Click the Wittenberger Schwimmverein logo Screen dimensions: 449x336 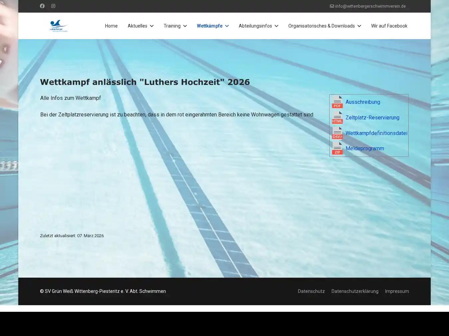(x=59, y=26)
